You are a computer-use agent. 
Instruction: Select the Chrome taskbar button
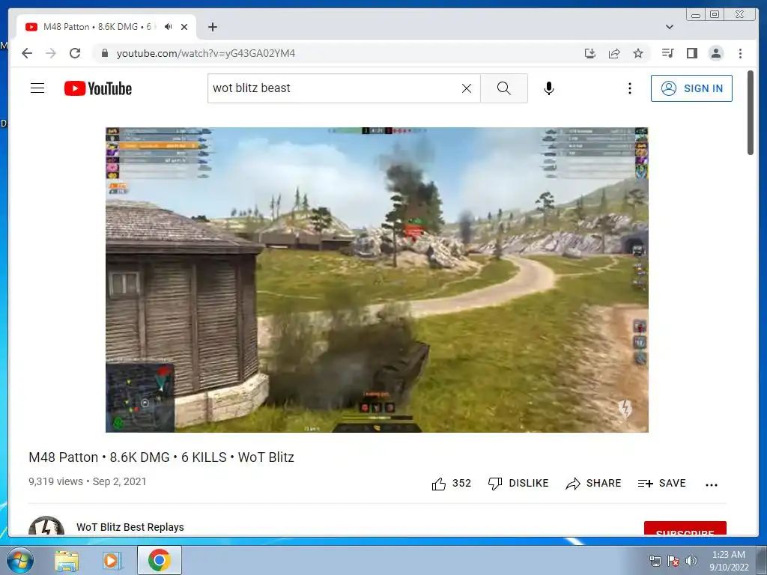[160, 560]
